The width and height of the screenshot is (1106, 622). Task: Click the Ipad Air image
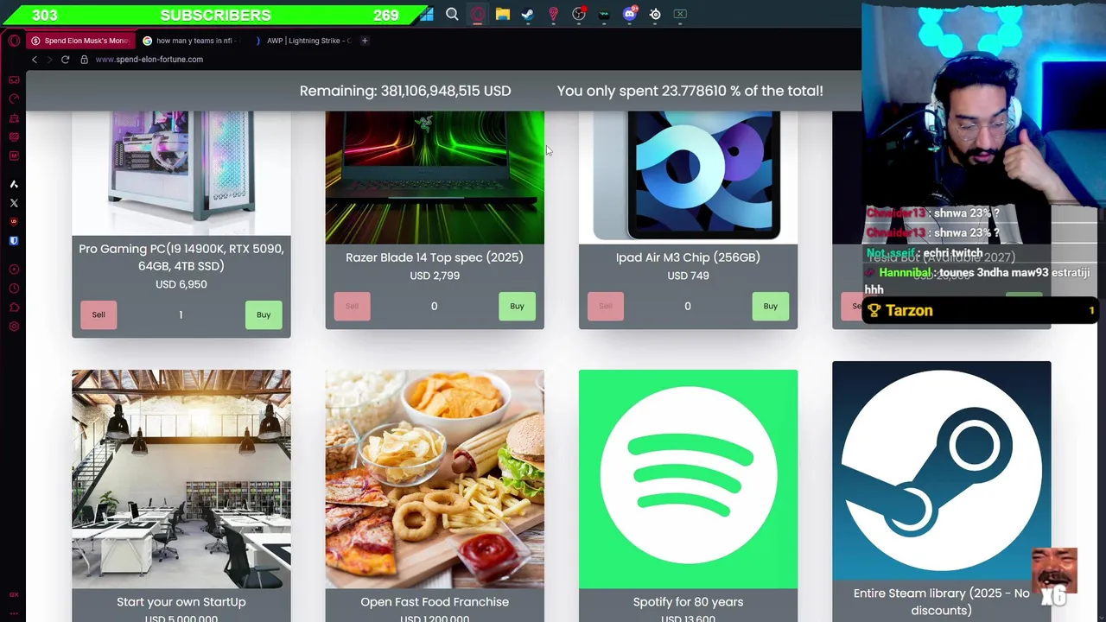[x=688, y=177]
